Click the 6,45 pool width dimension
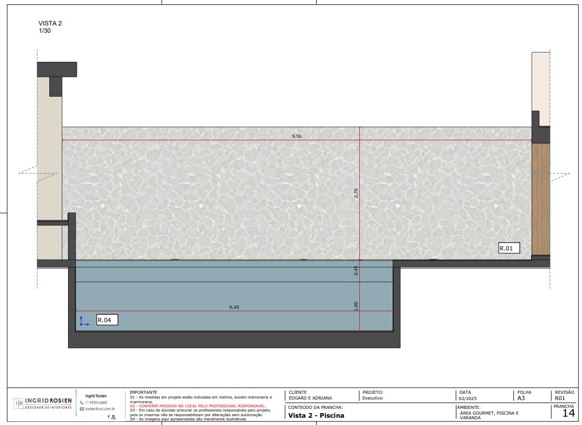This screenshot has height=425, width=582. 234,307
